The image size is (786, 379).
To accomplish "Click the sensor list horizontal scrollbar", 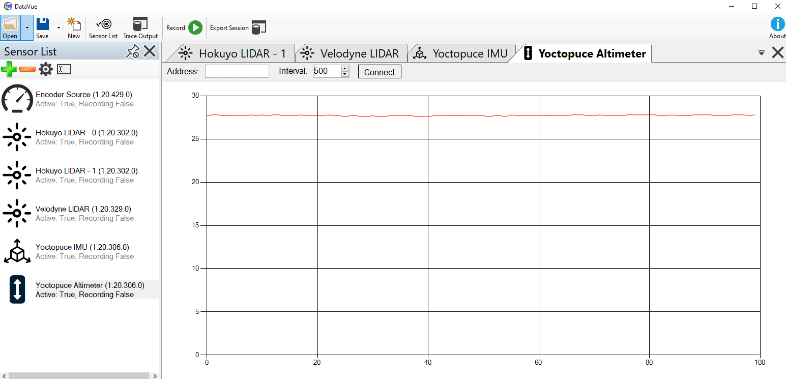I will click(79, 375).
